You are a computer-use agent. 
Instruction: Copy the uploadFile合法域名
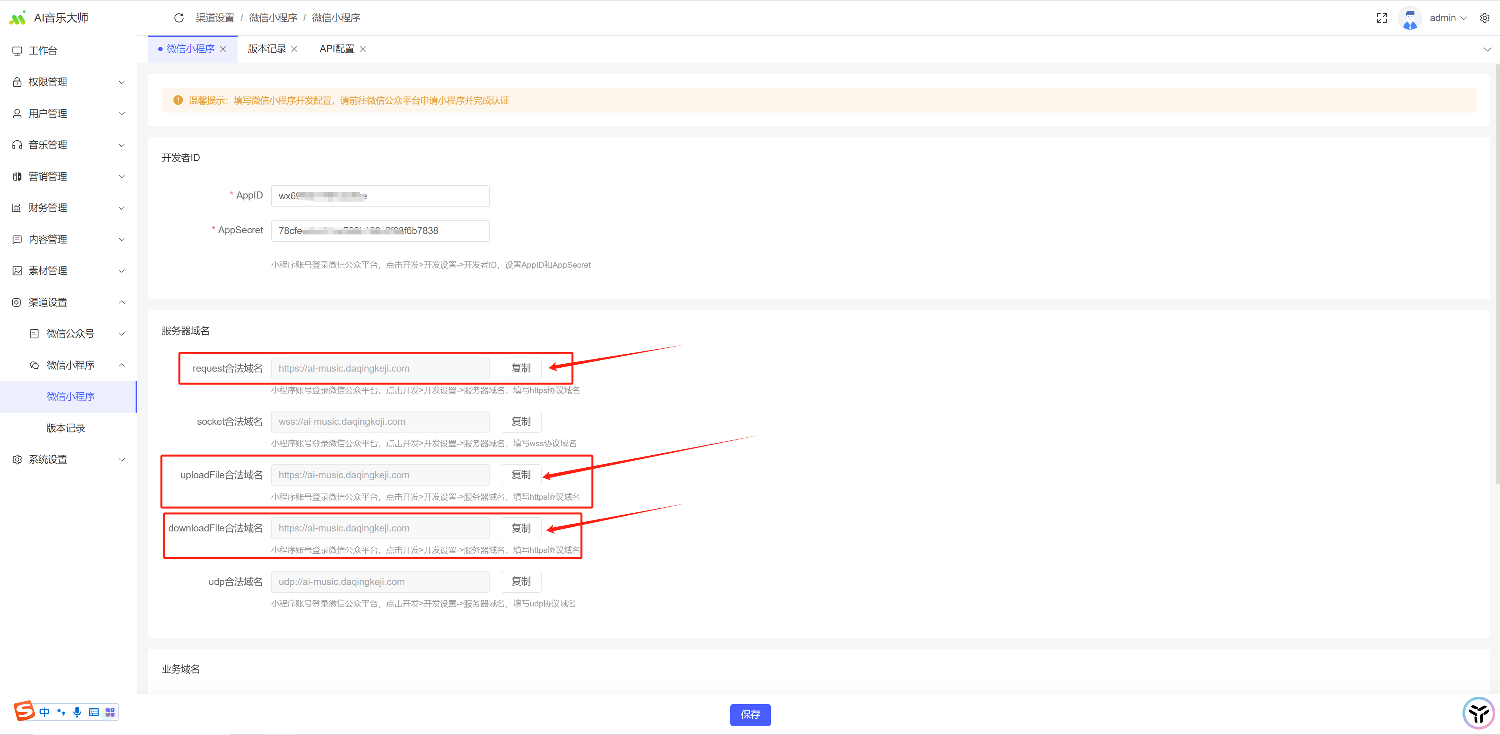pos(521,475)
